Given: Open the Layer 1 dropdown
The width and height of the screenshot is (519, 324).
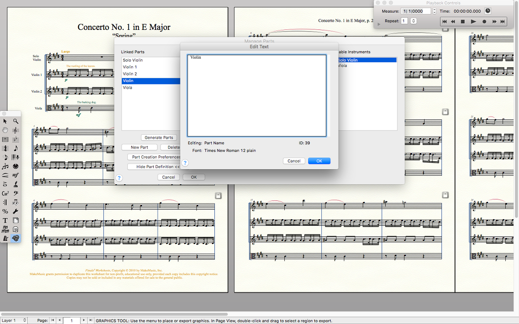Looking at the screenshot, I should (x=14, y=320).
